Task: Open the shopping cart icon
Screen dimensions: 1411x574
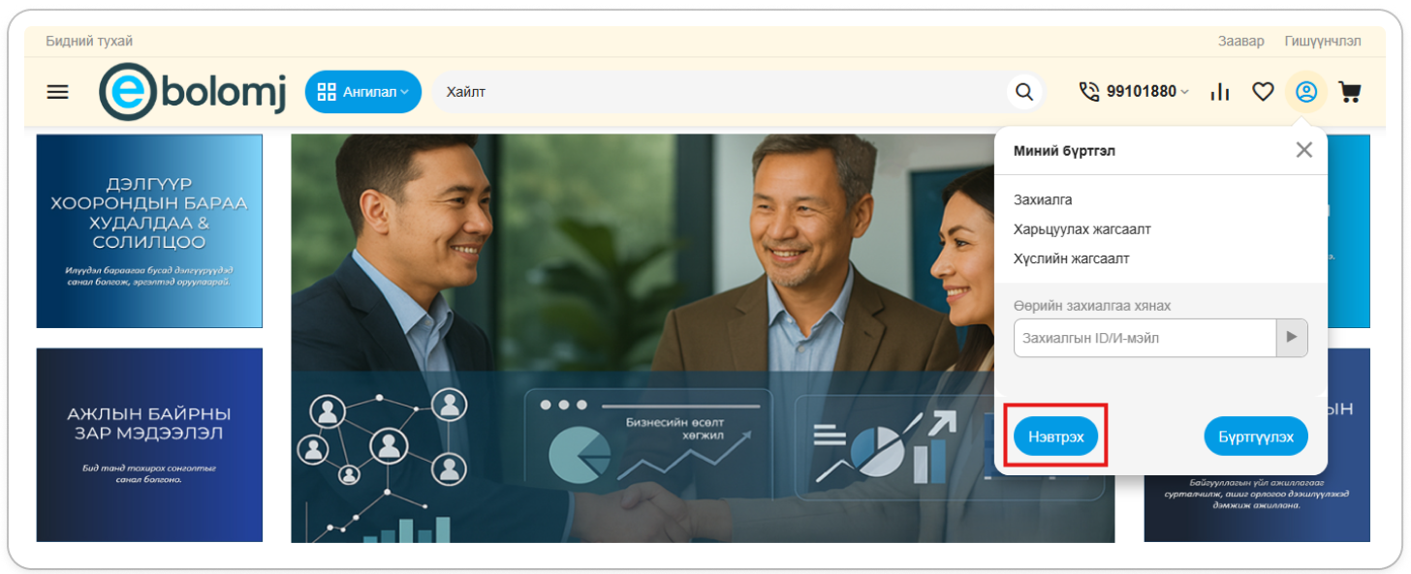Action: click(x=1349, y=92)
